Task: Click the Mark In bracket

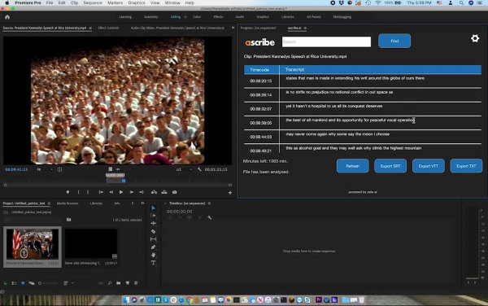Action: pos(78,192)
